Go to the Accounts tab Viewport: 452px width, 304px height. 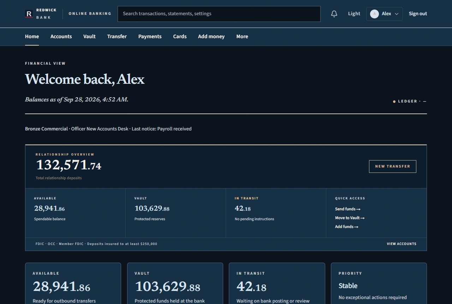pyautogui.click(x=61, y=36)
